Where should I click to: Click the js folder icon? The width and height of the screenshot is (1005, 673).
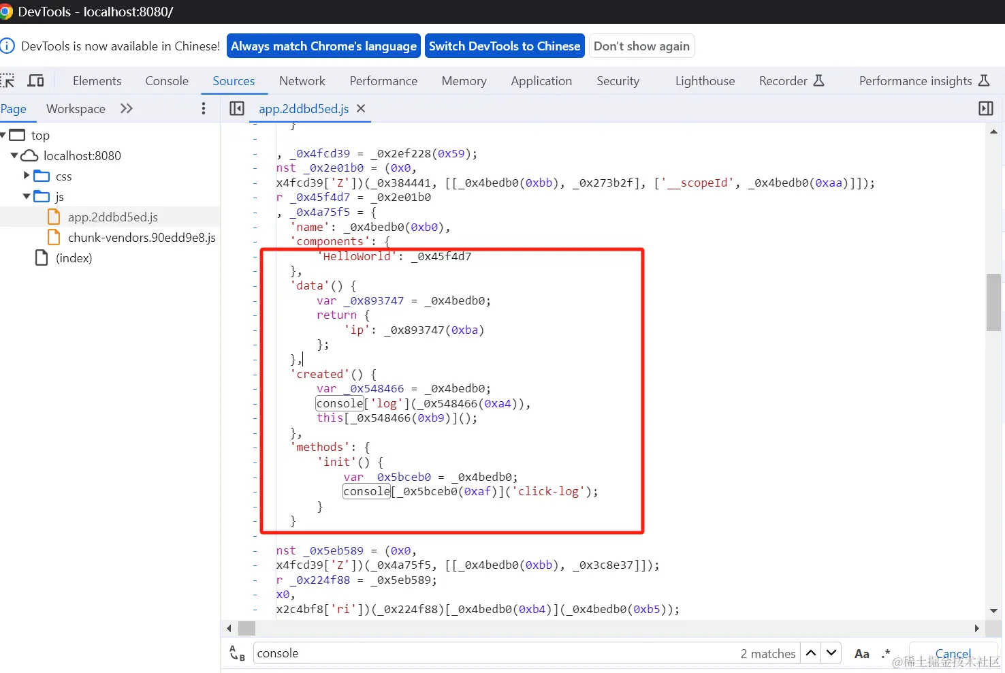pyautogui.click(x=42, y=196)
